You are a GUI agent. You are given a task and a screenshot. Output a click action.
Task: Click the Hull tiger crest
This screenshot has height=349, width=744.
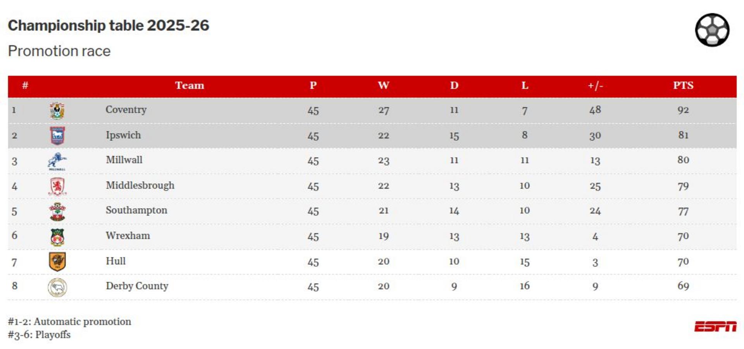coord(57,262)
